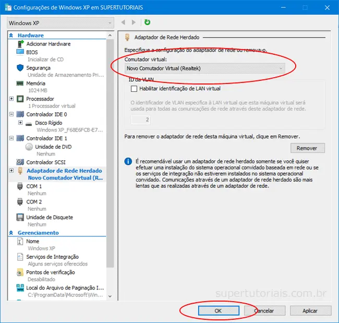Click the settings tree scrollbar thumb
The height and width of the screenshot is (323, 339).
[110, 153]
